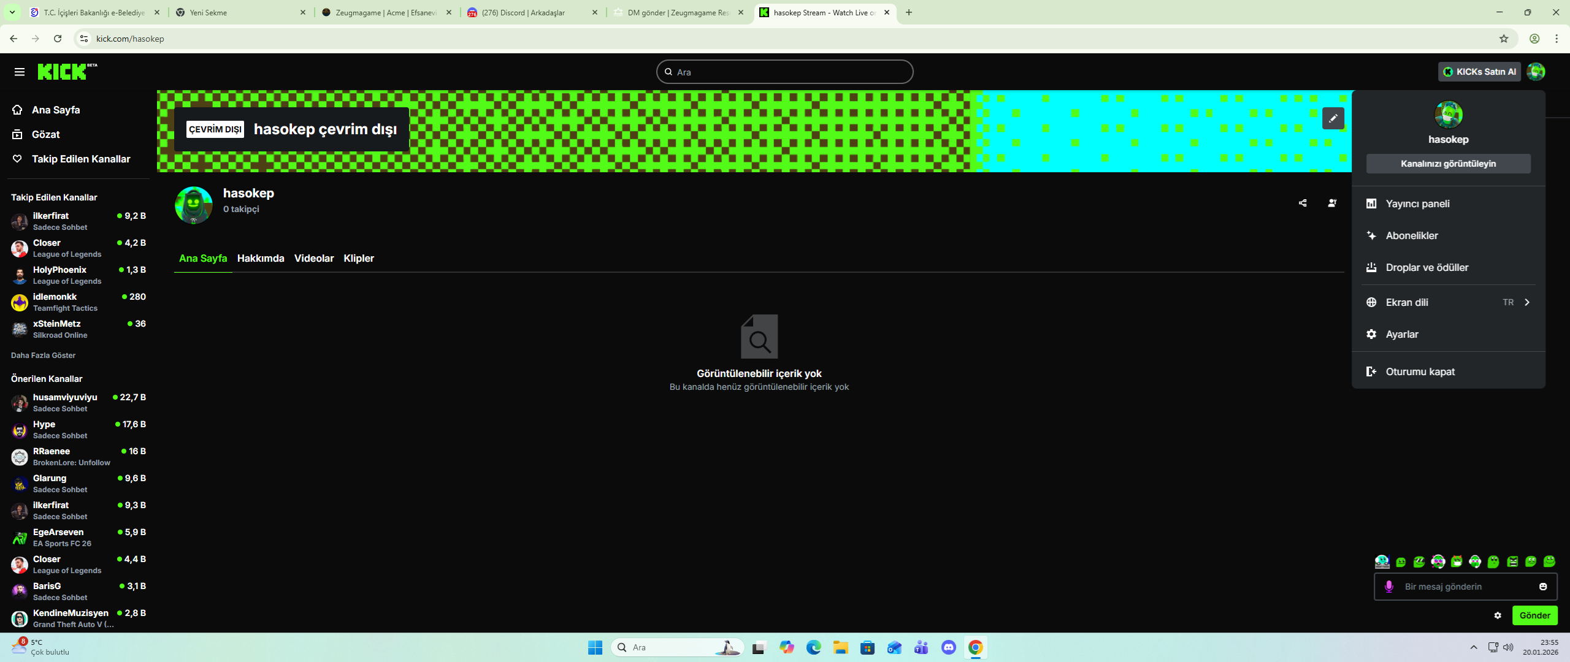Viewport: 1570px width, 662px height.
Task: Switch to the Videolar tab
Action: coord(314,258)
